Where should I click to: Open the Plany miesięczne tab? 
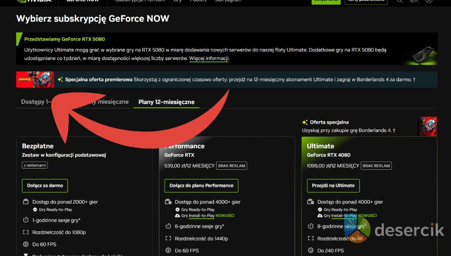[109, 102]
